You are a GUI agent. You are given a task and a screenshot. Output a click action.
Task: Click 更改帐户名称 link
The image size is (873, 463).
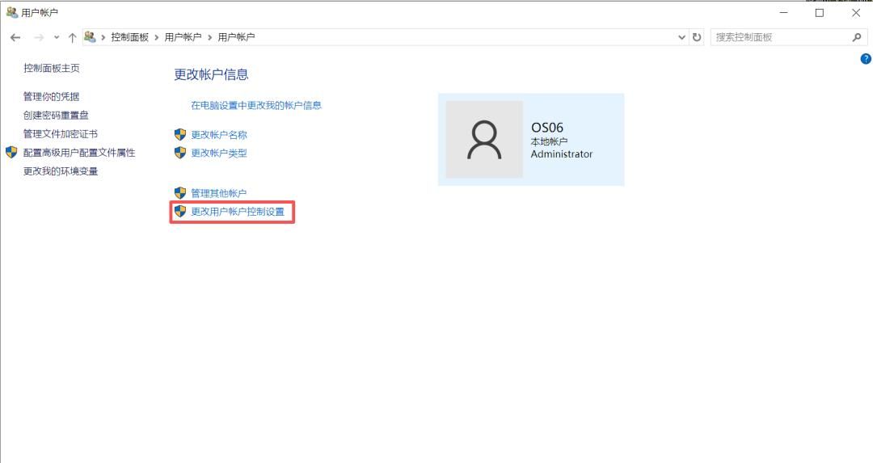pyautogui.click(x=219, y=135)
